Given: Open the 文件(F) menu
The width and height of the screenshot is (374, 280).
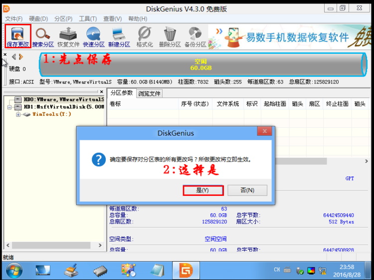Looking at the screenshot, I should click(13, 19).
